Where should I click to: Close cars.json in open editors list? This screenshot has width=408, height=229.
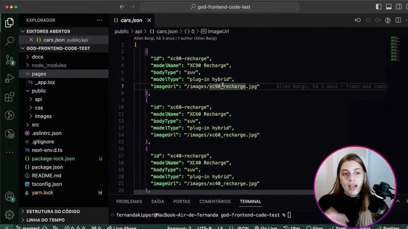click(31, 39)
